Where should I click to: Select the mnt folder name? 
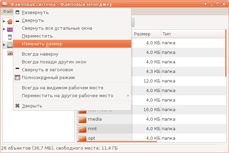[92, 129]
